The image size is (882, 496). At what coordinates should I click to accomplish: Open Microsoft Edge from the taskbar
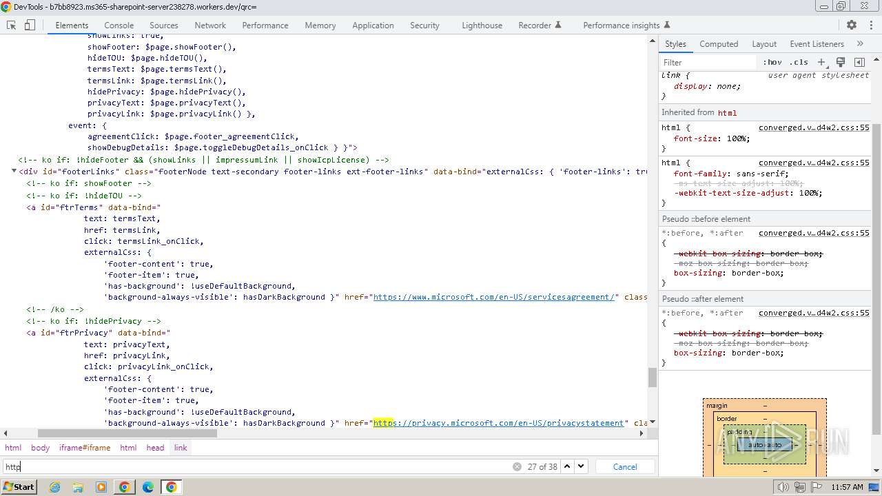pos(148,487)
